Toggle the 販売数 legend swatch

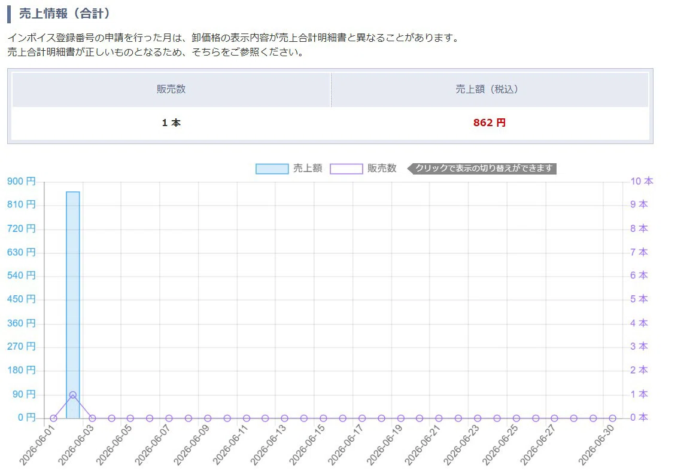pos(347,169)
